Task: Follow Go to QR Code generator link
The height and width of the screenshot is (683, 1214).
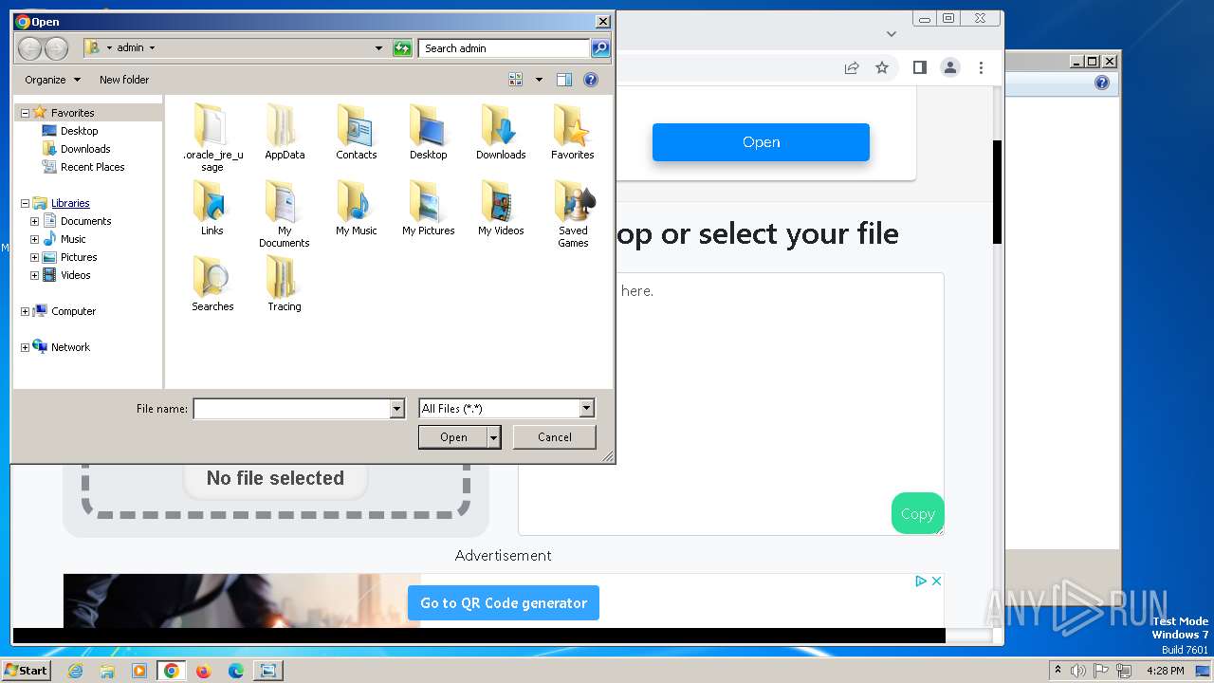Action: [x=504, y=603]
